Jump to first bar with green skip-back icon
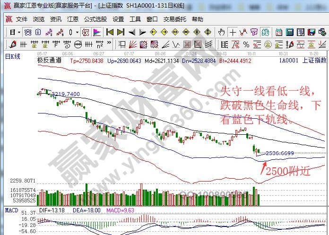 point(110,32)
